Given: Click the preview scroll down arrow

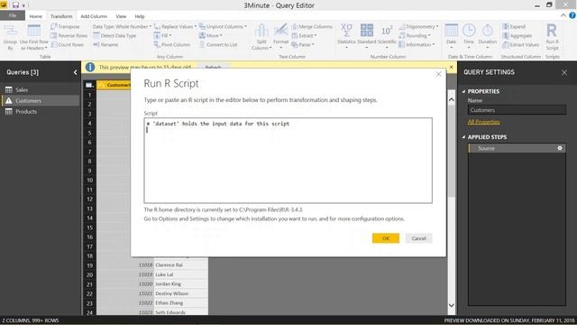Looking at the screenshot, I should coord(451,305).
